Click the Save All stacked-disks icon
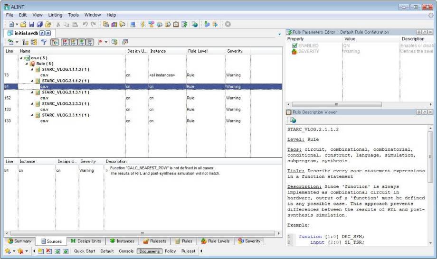 (39, 25)
